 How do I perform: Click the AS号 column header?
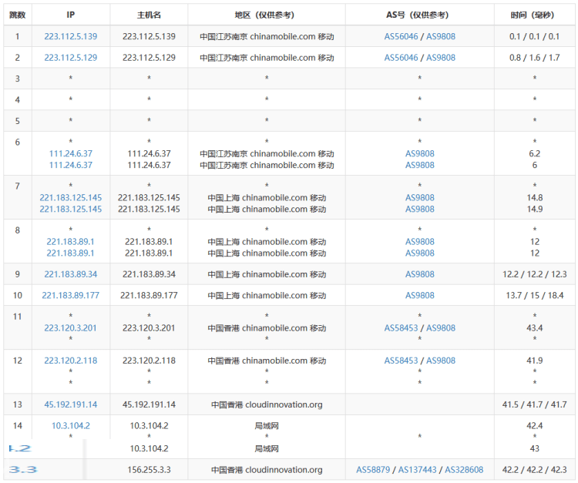click(x=419, y=15)
